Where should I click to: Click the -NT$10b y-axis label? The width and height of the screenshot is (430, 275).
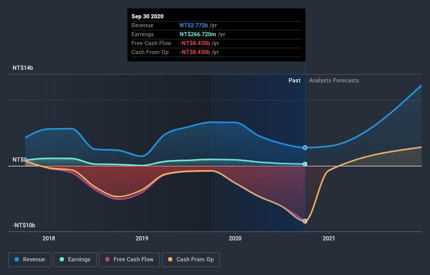tap(24, 225)
